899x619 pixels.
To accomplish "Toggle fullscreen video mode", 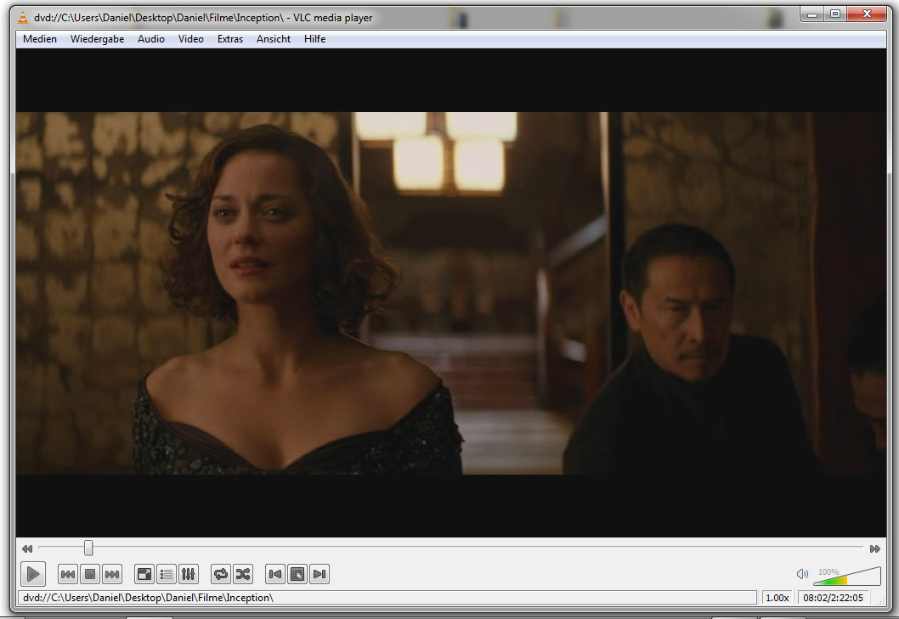I will click(x=144, y=574).
